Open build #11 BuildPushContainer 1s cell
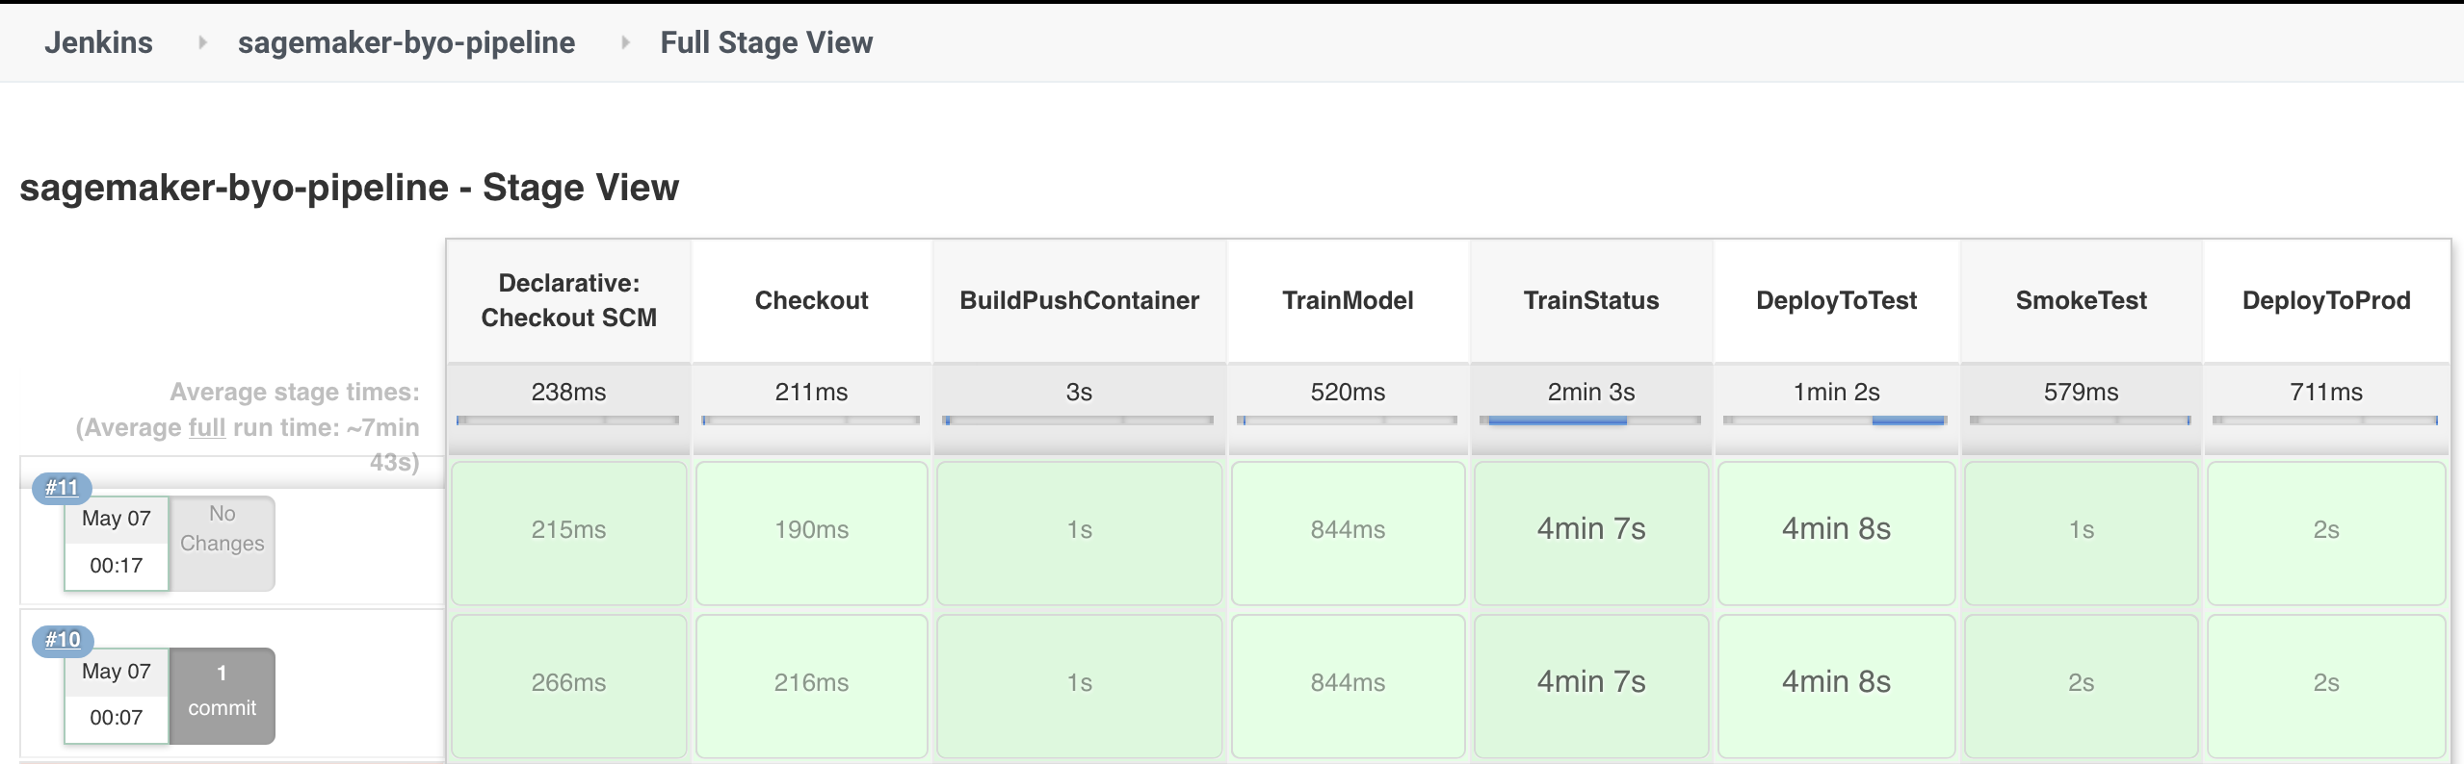Screen dimensions: 2464x764 1079,533
